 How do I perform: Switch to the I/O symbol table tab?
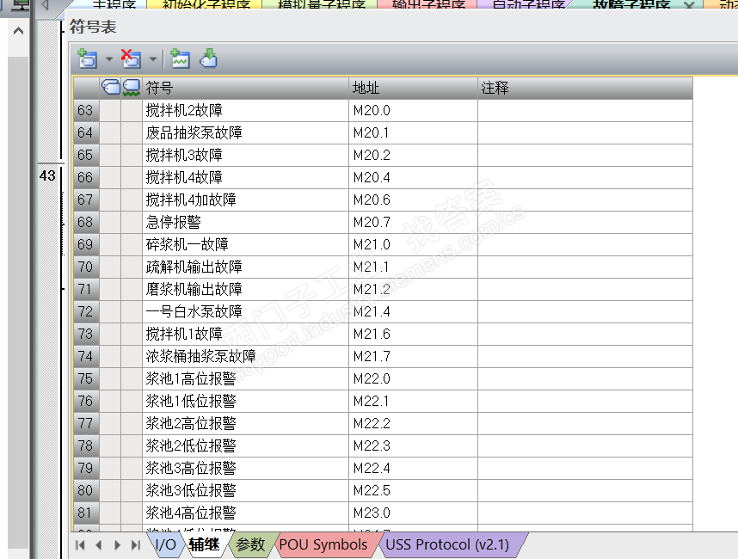tap(166, 545)
